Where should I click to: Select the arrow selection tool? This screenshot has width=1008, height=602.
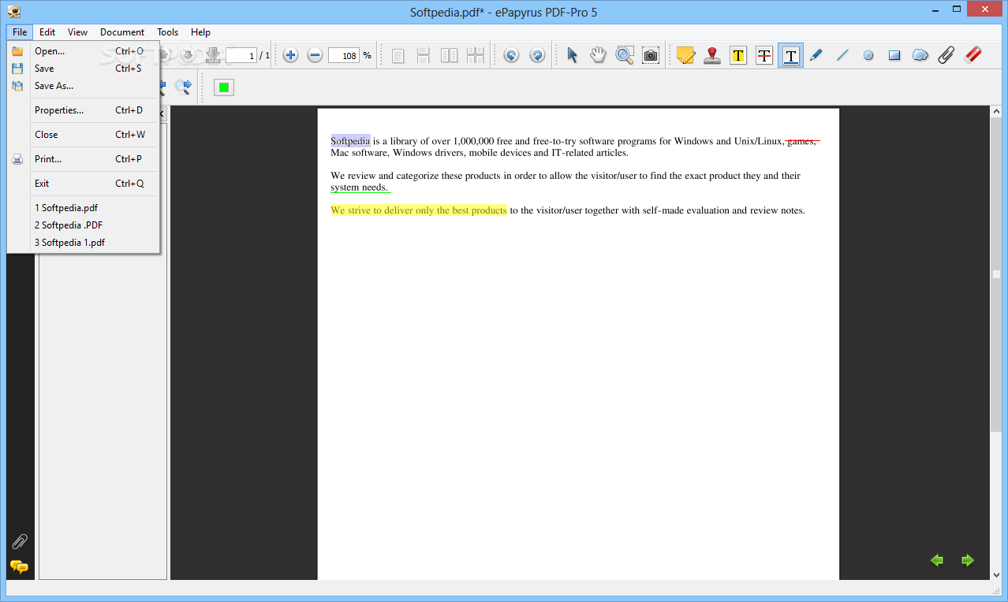click(573, 55)
